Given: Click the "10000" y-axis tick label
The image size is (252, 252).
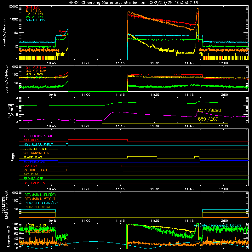Looking at the screenshot, I should click(13, 7).
